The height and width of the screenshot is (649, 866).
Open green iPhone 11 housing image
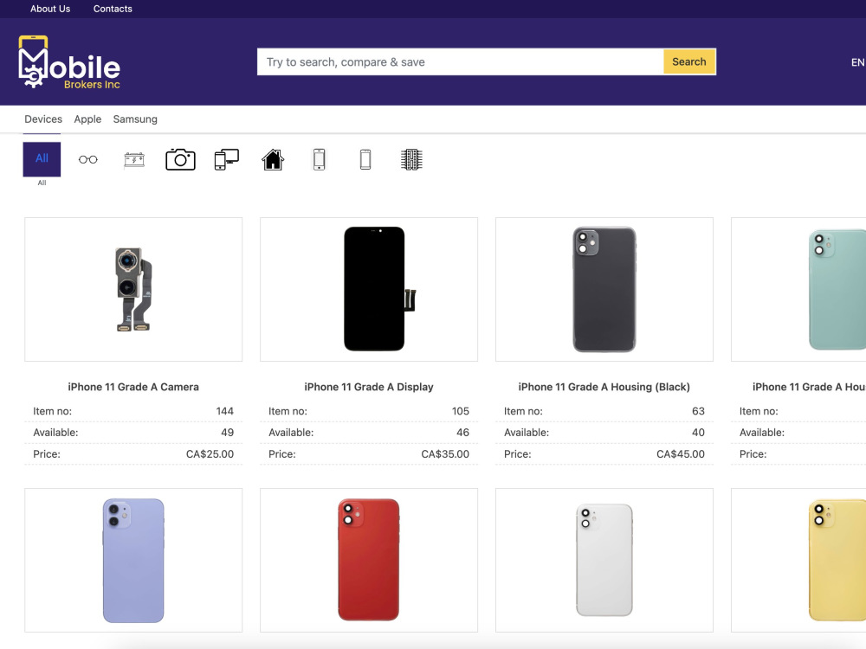point(798,289)
